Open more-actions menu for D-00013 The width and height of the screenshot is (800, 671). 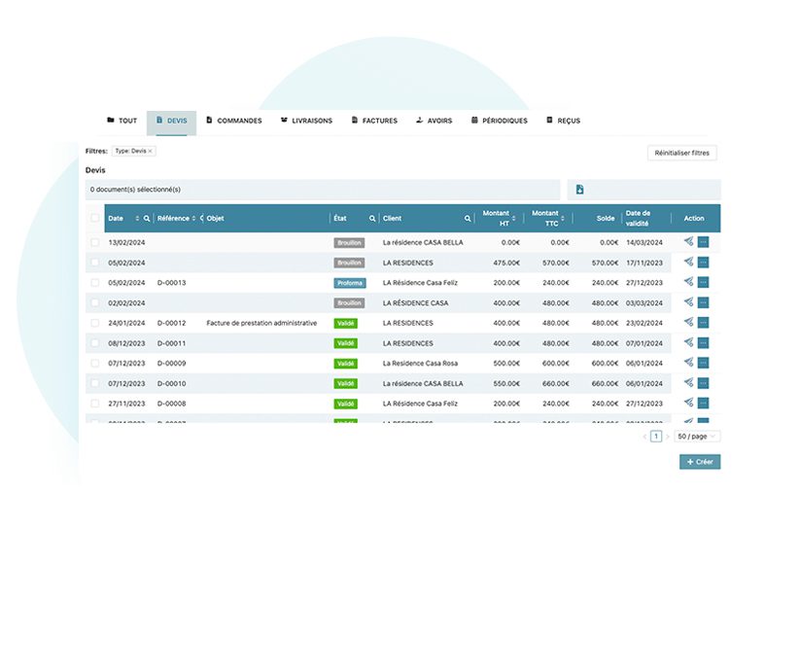pyautogui.click(x=703, y=282)
